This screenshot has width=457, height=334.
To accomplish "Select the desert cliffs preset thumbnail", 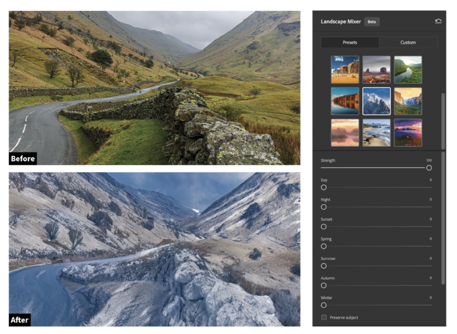I will tap(345, 70).
